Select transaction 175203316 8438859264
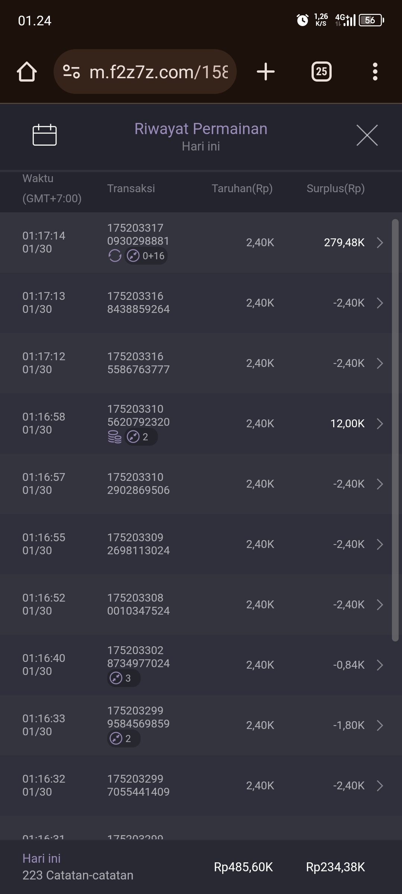 (x=138, y=302)
